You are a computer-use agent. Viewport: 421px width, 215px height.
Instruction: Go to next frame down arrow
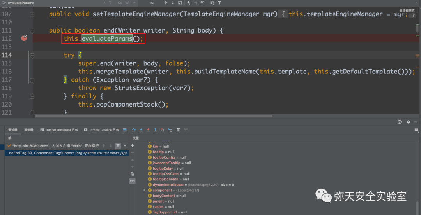click(x=110, y=146)
